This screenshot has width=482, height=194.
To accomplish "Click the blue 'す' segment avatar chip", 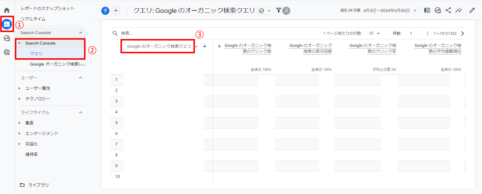I will (x=105, y=11).
